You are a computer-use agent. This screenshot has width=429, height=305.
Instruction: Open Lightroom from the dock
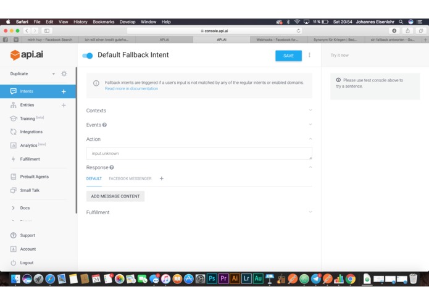(246, 278)
